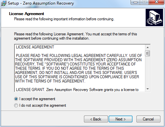Click the bold "License Agreement" heading
Viewport: 165px width, 127px height.
tap(27, 14)
